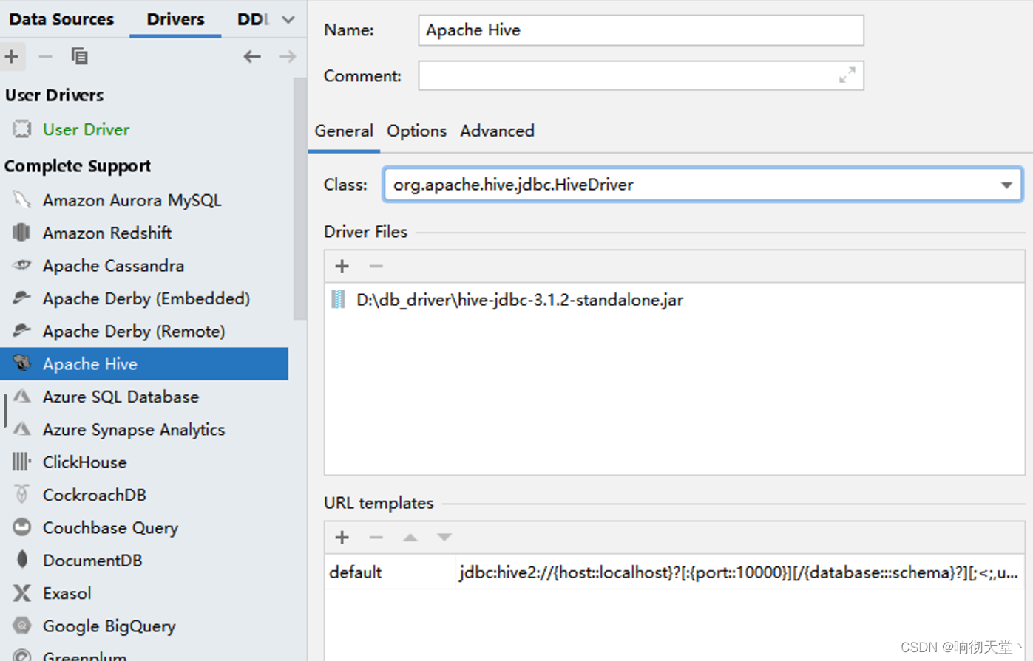Open the Class dropdown arrow

1006,185
